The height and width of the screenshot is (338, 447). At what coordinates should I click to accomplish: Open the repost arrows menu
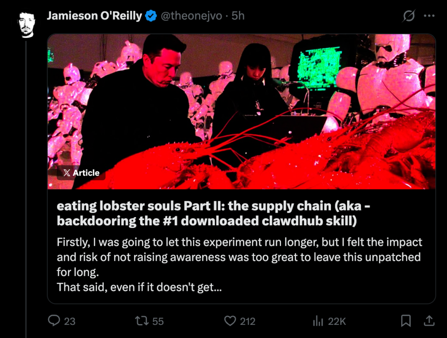(141, 321)
